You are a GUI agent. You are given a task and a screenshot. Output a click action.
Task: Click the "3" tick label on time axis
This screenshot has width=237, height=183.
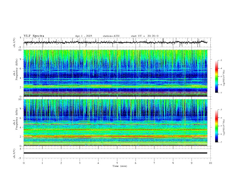80,163
